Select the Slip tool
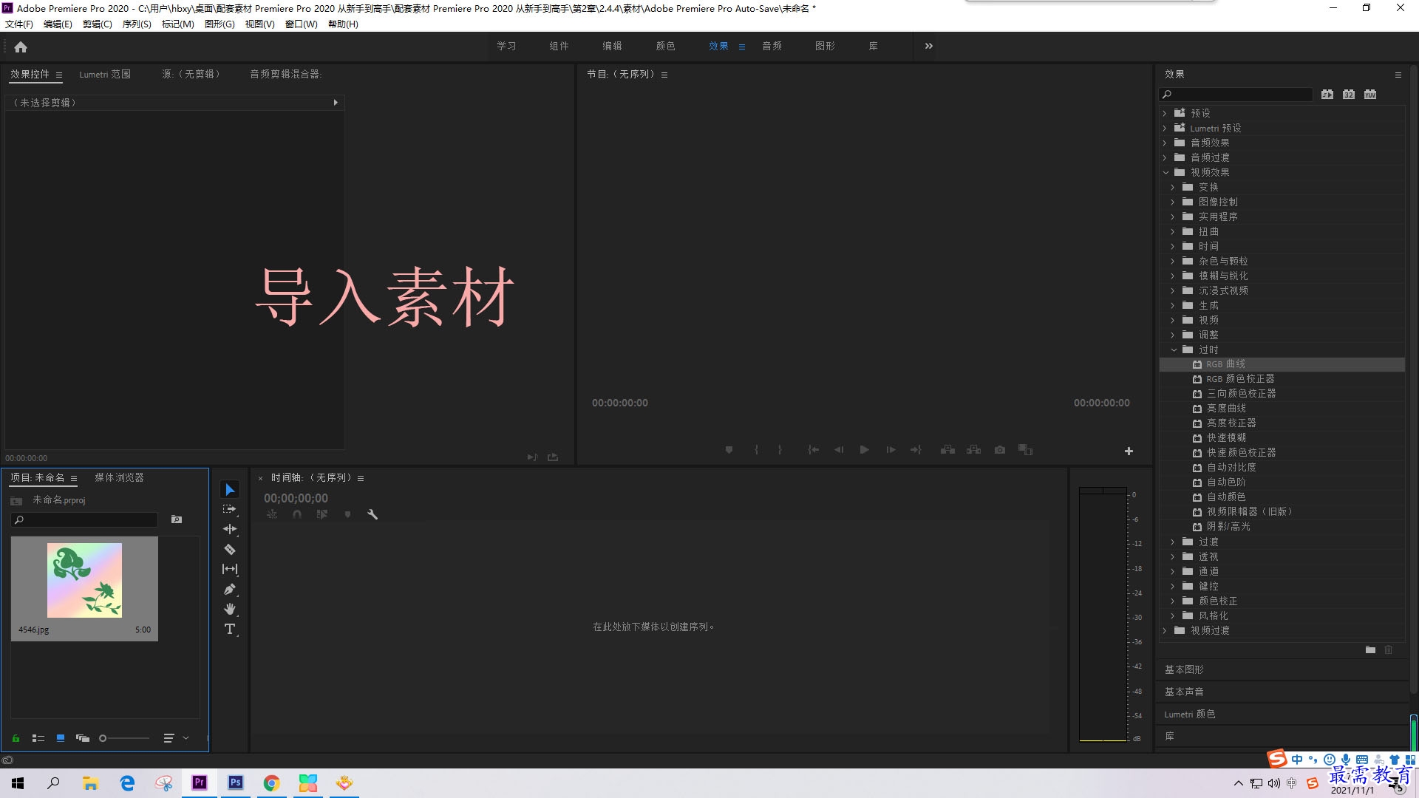 230,569
